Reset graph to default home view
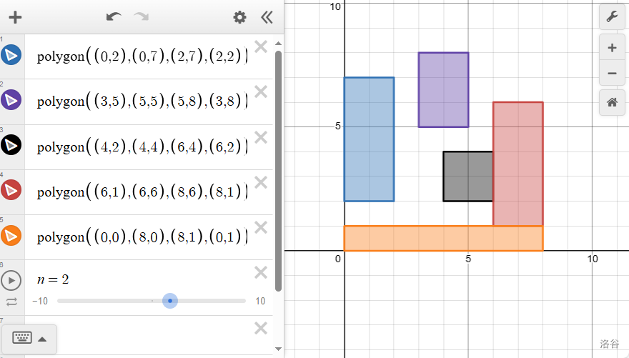The height and width of the screenshot is (358, 629). click(612, 102)
